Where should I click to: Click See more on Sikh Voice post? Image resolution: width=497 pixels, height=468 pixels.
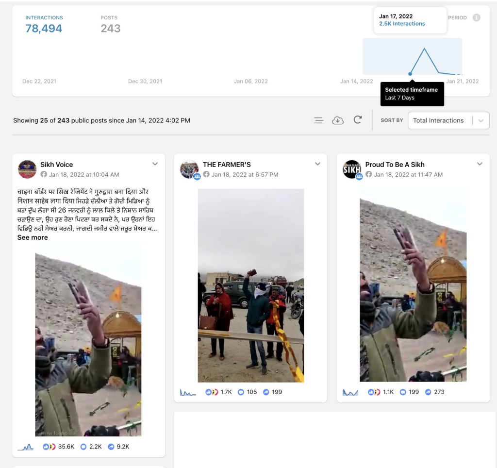(x=33, y=237)
